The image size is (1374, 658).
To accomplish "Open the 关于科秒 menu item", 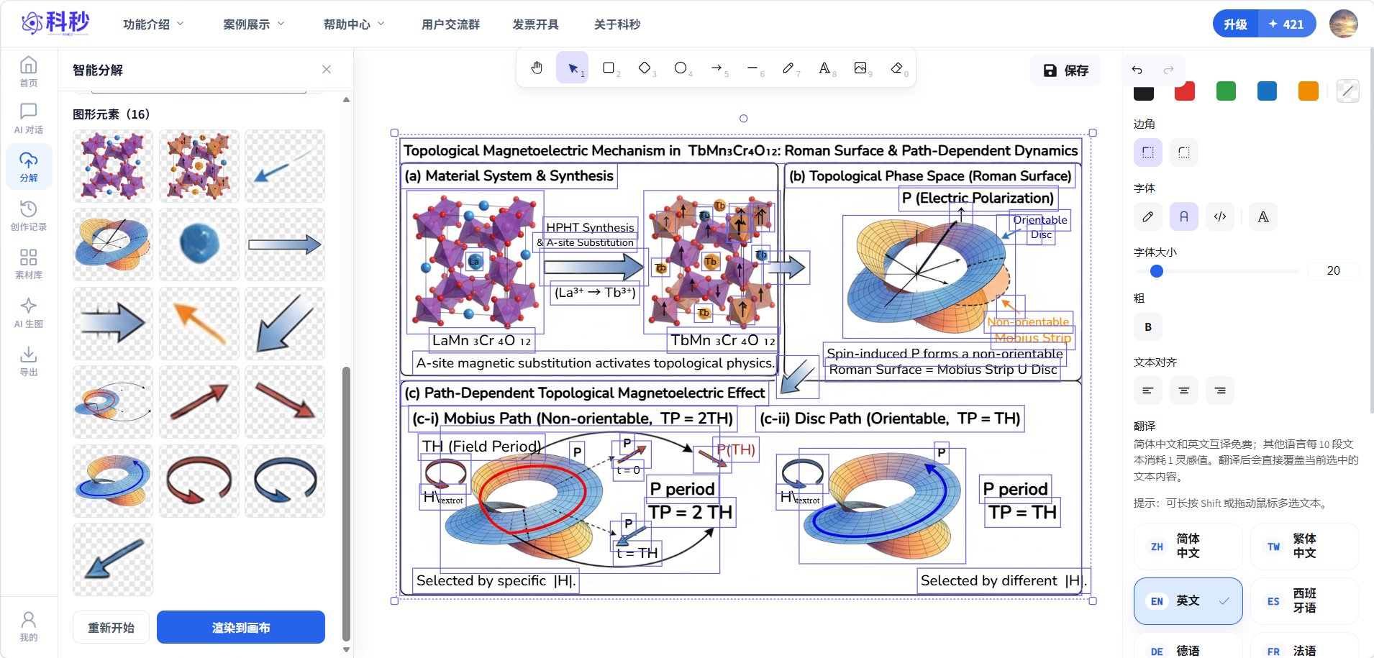I will tap(617, 24).
